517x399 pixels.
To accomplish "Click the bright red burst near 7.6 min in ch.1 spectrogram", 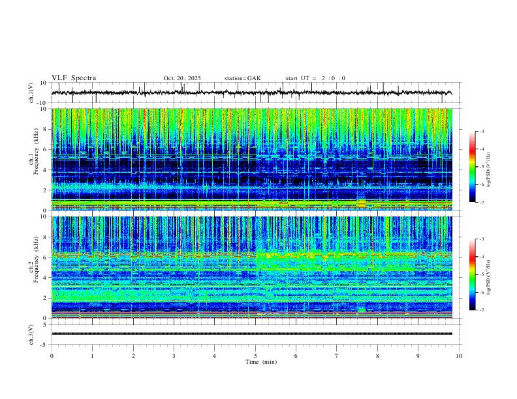I will 362,203.
